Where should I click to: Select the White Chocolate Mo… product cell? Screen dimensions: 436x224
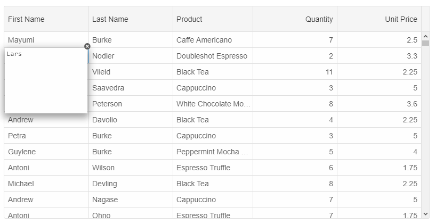213,104
